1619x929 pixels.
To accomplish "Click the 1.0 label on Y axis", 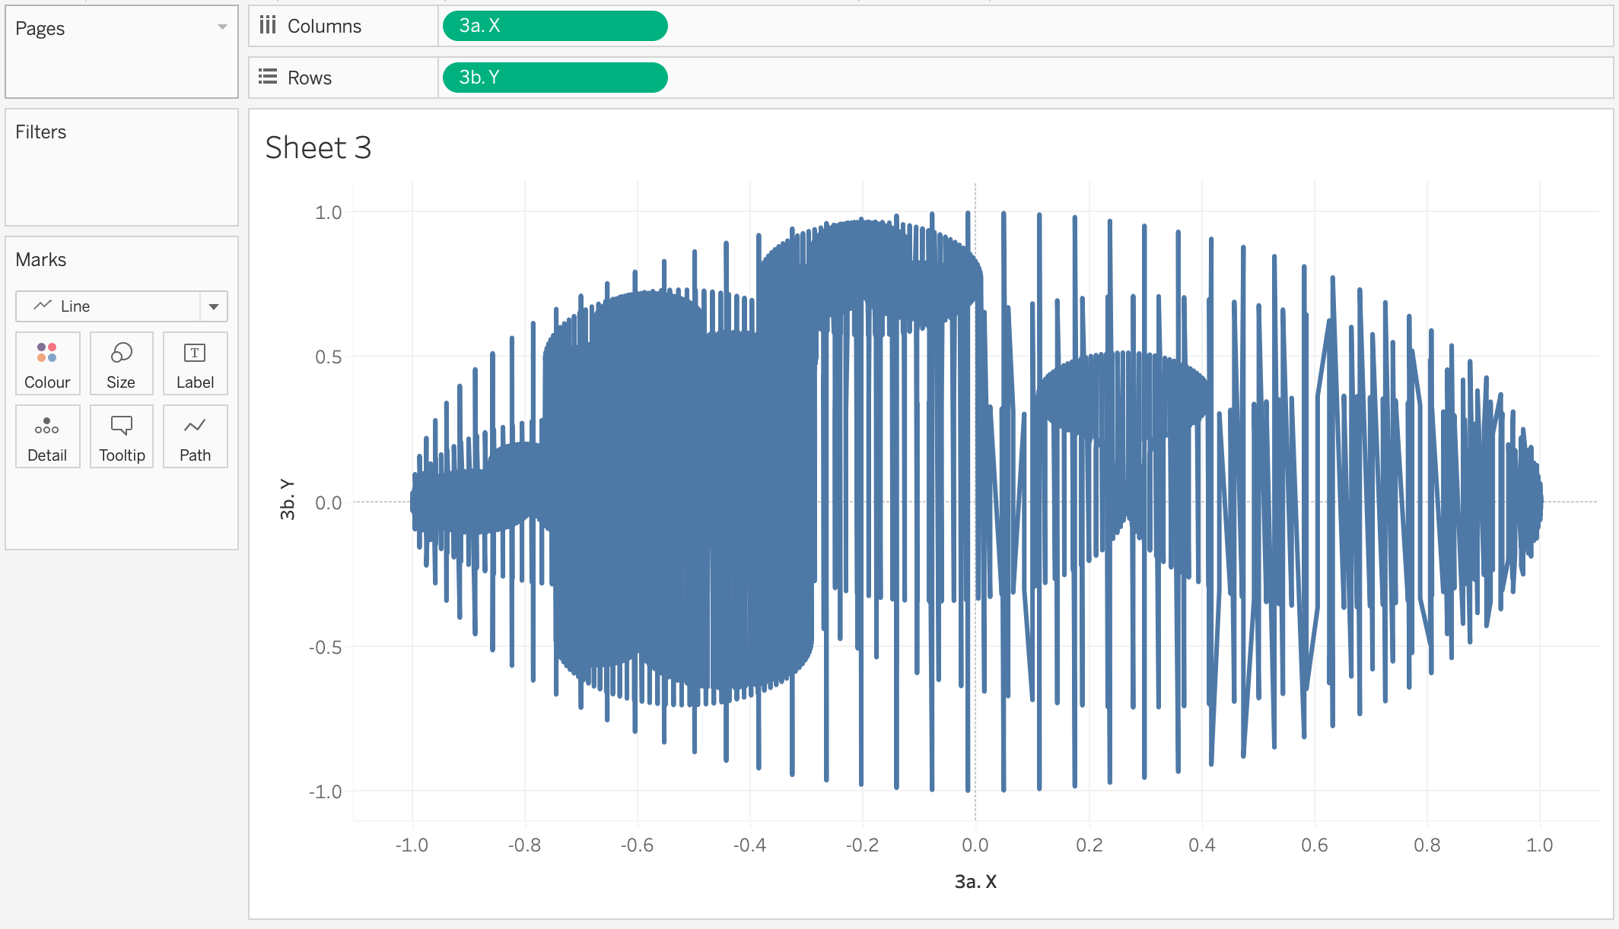I will 328,213.
